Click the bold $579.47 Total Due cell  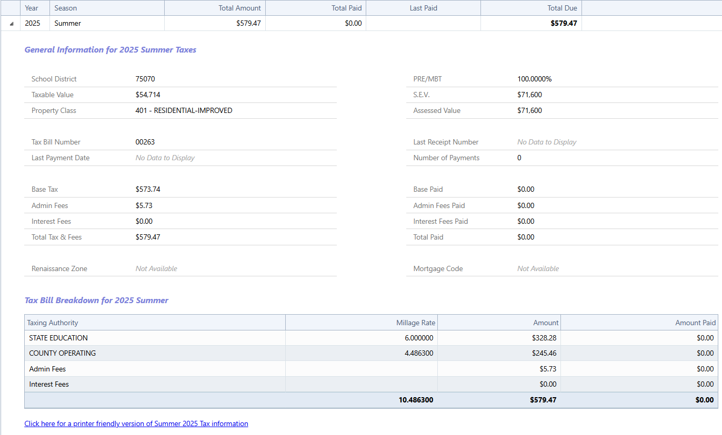click(x=564, y=23)
